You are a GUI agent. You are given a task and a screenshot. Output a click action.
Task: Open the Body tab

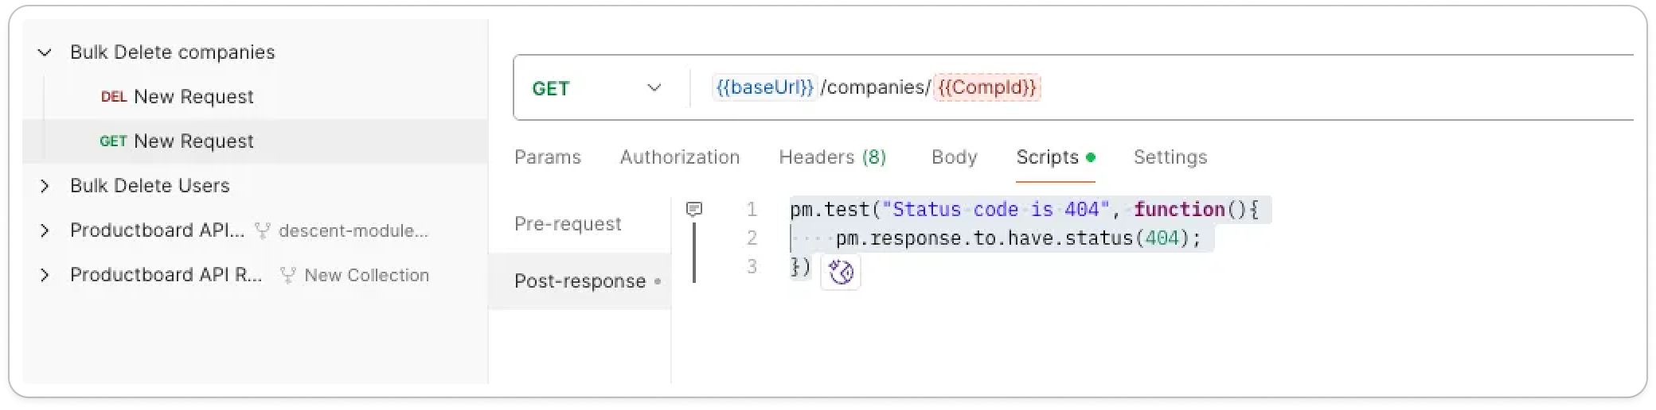954,157
